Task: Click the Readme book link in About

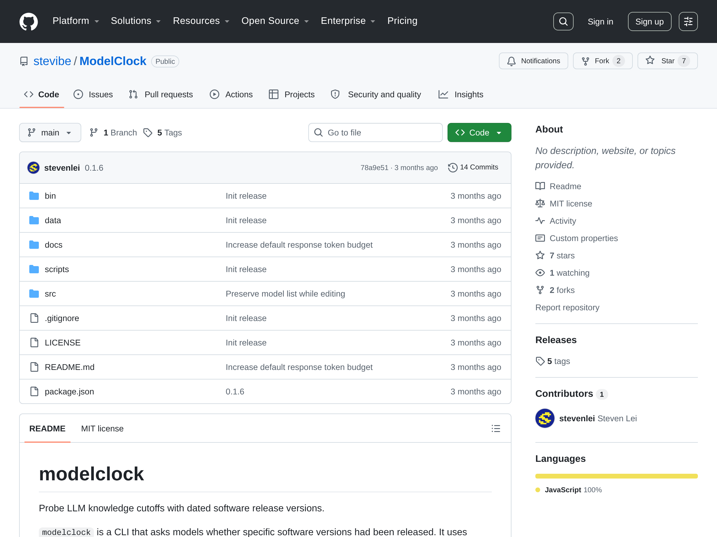Action: [558, 186]
